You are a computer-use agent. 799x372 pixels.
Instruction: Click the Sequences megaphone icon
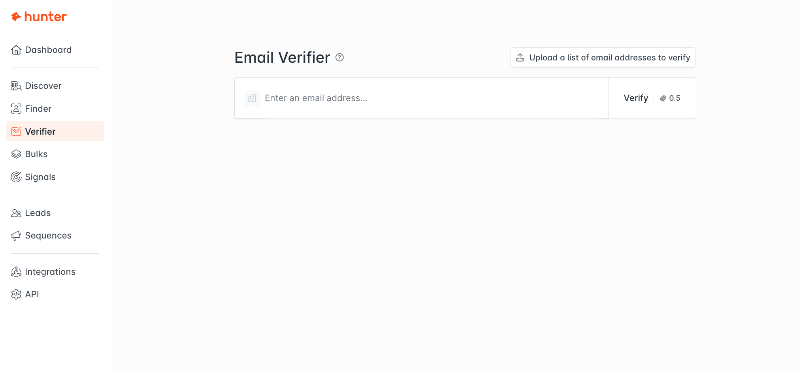[16, 236]
